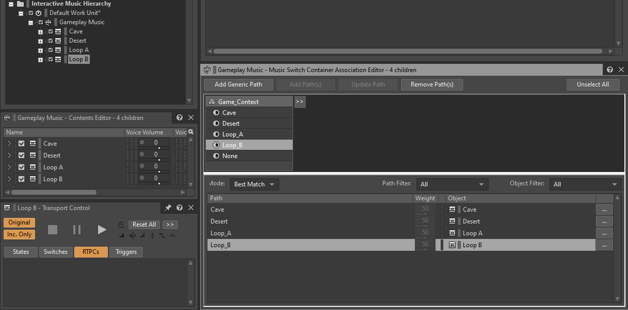Image resolution: width=628 pixels, height=310 pixels.
Task: Click the Loop B icon in Contents Editor
Action: 33,179
